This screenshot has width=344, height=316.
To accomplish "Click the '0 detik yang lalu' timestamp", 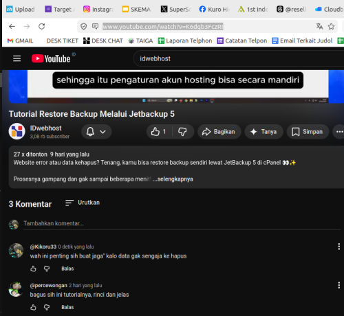I will pyautogui.click(x=76, y=247).
